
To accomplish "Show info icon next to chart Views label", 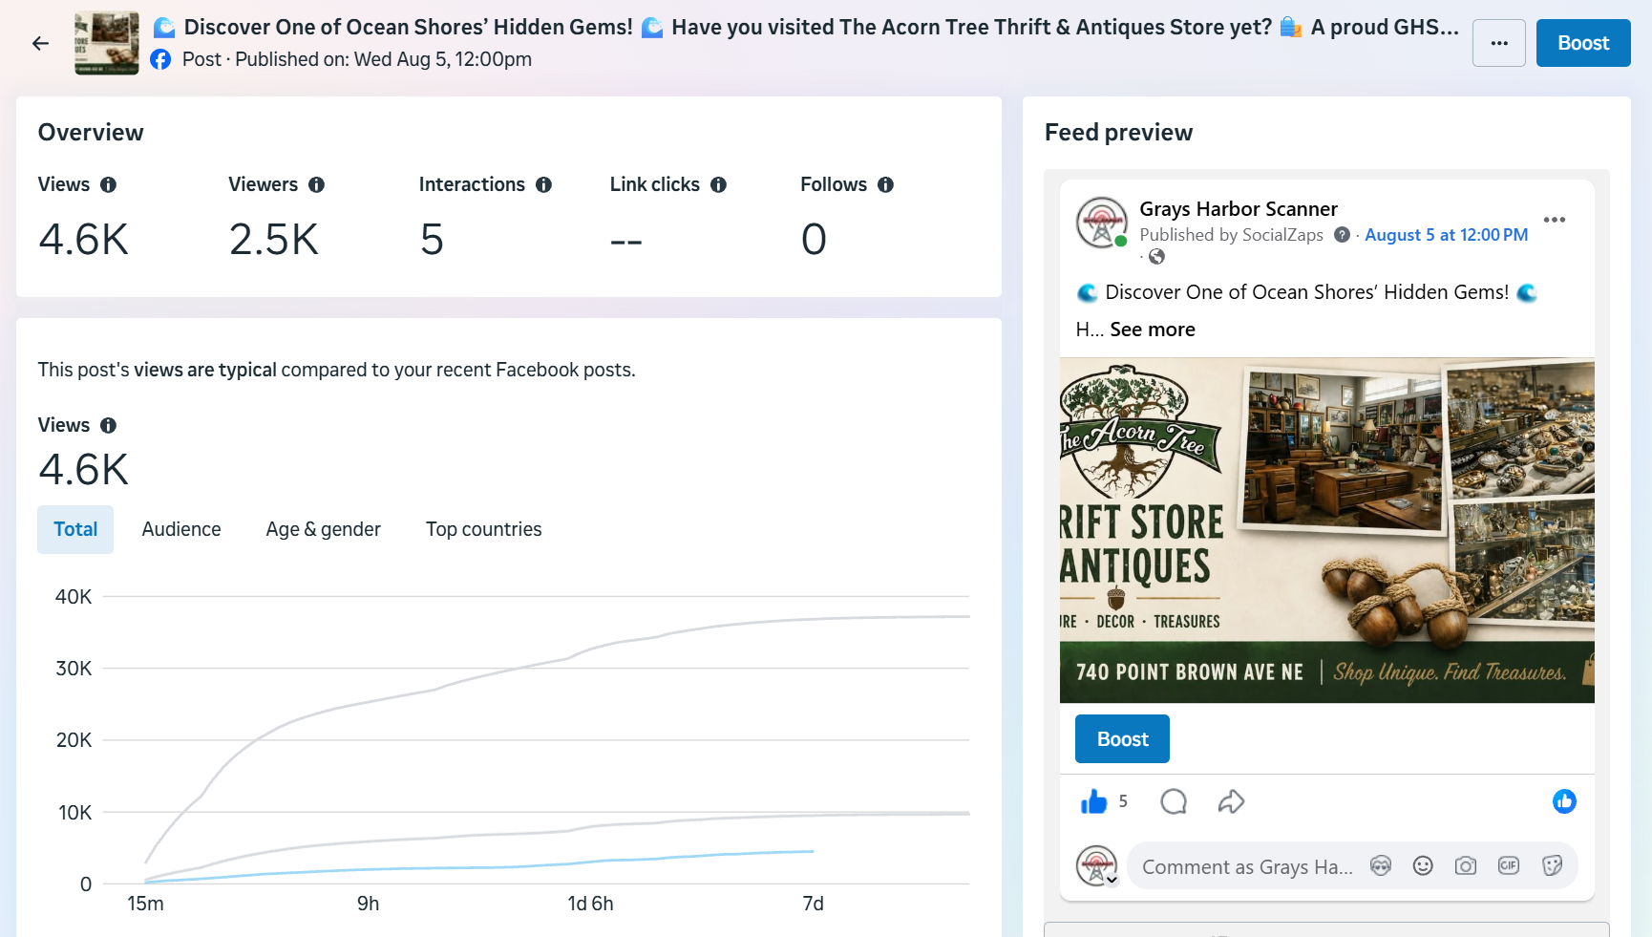I will (x=109, y=425).
